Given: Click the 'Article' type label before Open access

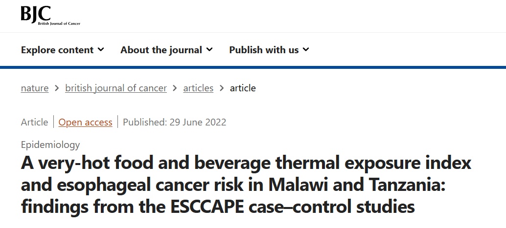Looking at the screenshot, I should pyautogui.click(x=35, y=123).
